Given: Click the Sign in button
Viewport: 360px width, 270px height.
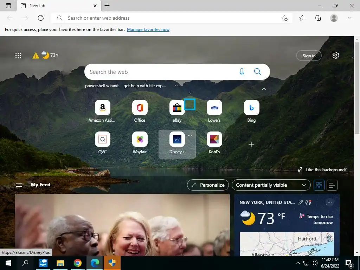Looking at the screenshot, I should point(309,56).
